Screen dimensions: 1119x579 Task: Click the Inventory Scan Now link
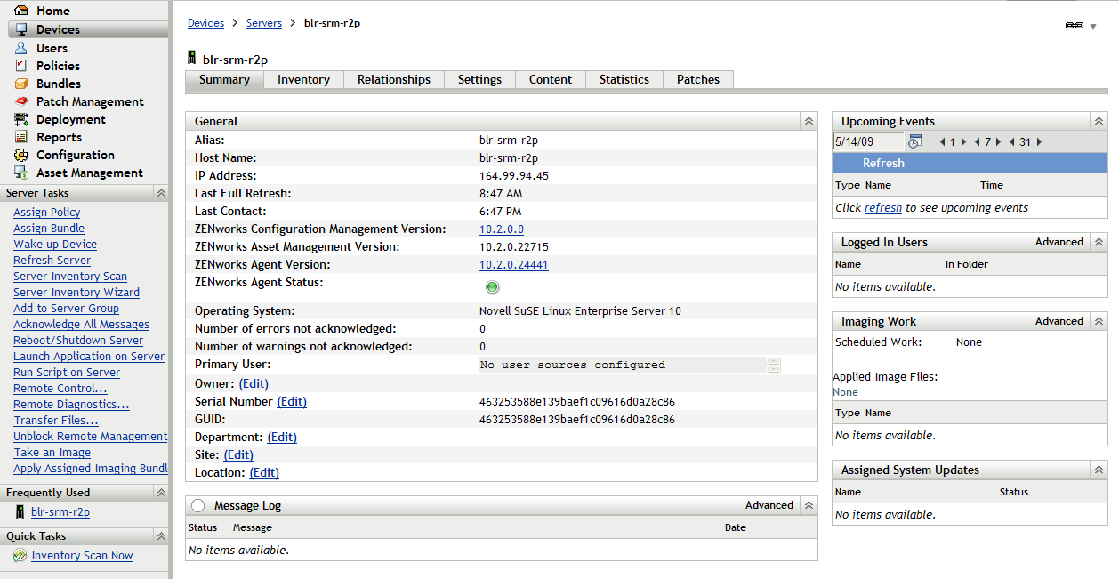(82, 556)
